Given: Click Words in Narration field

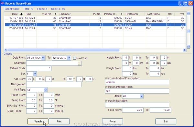Looking at the screenshot, I should [137, 105].
